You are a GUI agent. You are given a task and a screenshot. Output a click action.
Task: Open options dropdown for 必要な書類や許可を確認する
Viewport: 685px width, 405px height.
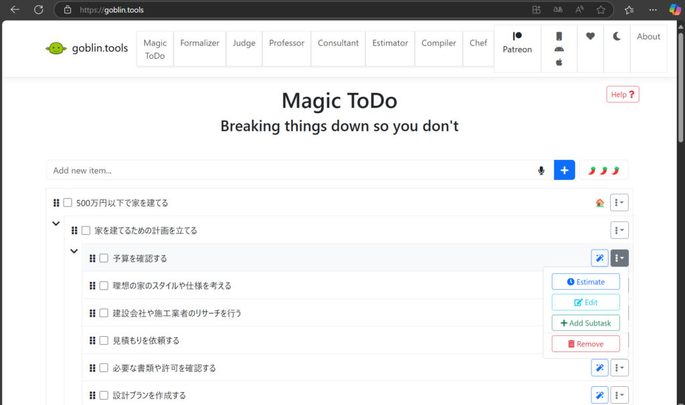pos(619,368)
